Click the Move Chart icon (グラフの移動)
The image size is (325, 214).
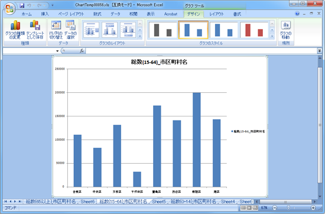[285, 30]
